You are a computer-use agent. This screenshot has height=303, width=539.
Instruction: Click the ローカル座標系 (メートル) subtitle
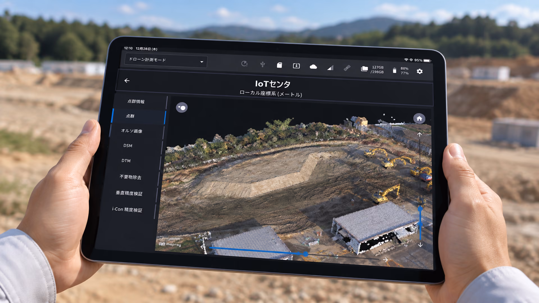(271, 94)
